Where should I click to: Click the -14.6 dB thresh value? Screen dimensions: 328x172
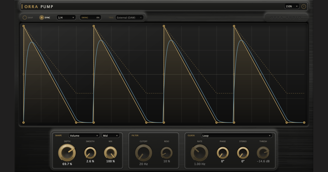pos(263,161)
